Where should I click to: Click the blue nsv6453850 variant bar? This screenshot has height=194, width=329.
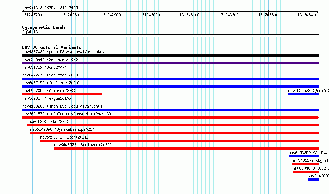[303, 156]
